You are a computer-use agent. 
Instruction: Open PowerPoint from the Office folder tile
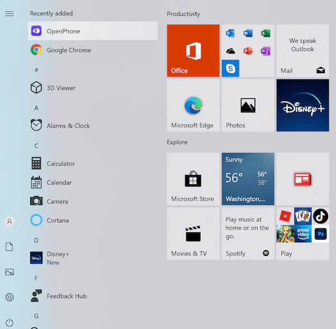click(x=248, y=51)
